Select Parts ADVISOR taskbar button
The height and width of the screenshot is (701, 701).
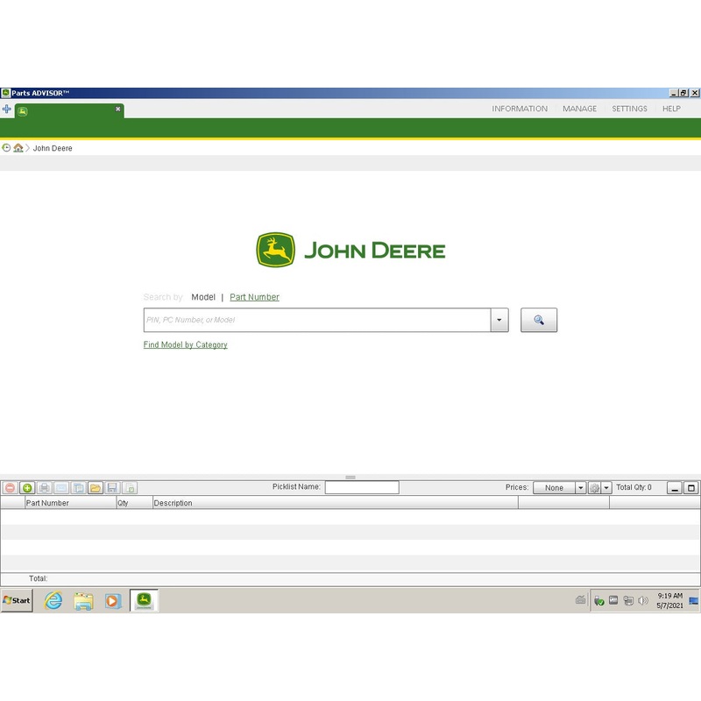coord(144,600)
